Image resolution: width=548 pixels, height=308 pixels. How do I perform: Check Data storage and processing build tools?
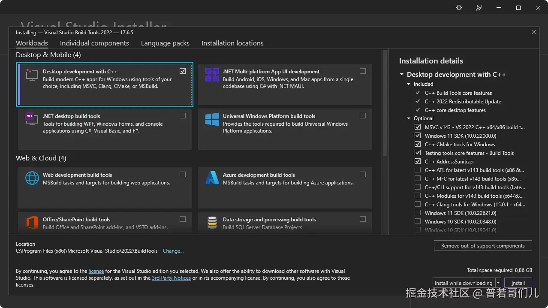(363, 219)
